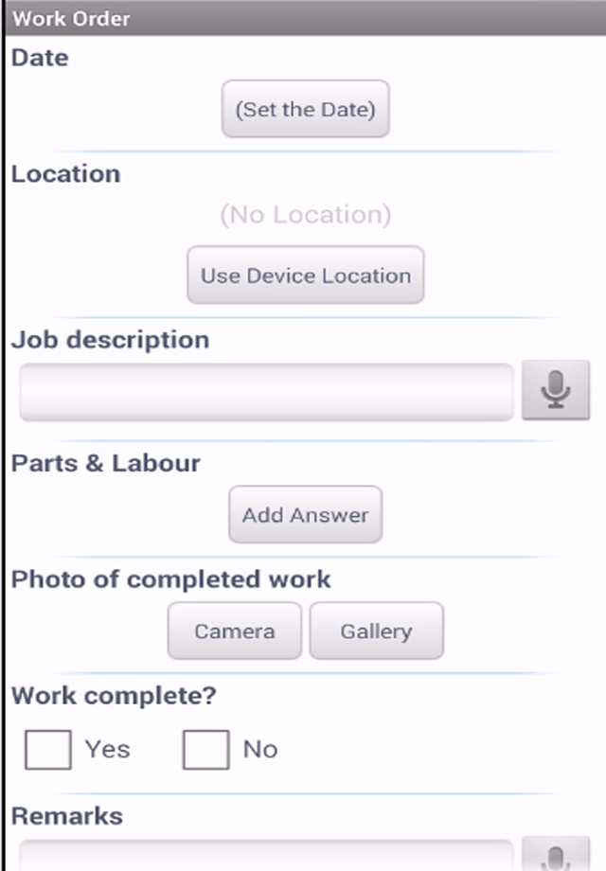Image resolution: width=606 pixels, height=871 pixels.
Task: Select the Yes label text
Action: [x=107, y=750]
